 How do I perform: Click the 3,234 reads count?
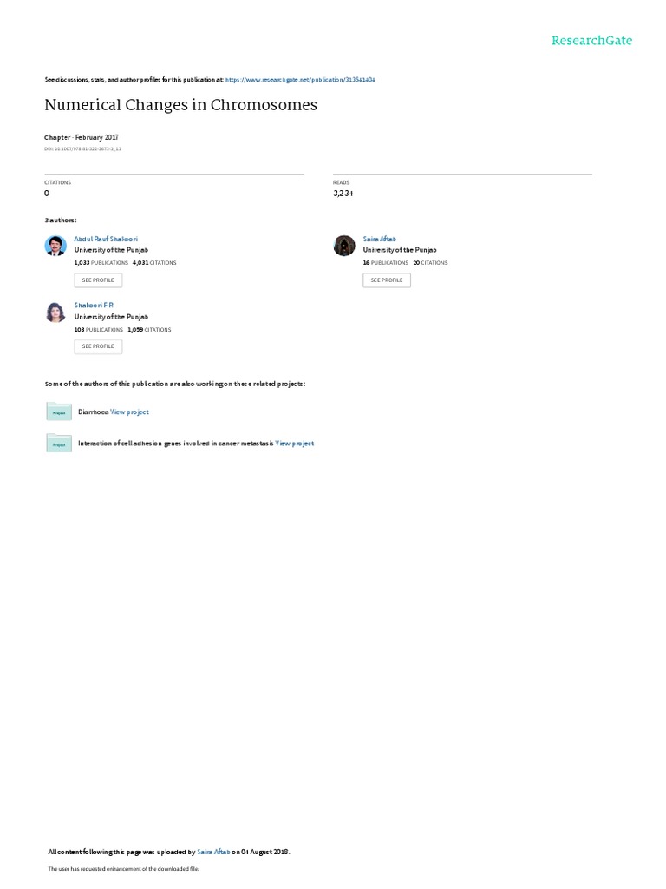343,194
